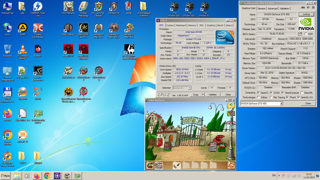Switch to the Advanced tab in GPU-Z
Viewport: 320px width, 180px height.
coord(272,8)
